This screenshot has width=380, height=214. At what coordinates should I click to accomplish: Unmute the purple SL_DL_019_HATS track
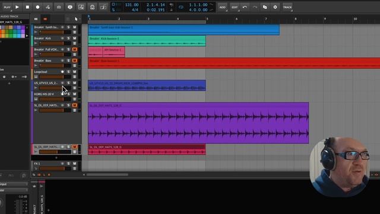pos(74,105)
